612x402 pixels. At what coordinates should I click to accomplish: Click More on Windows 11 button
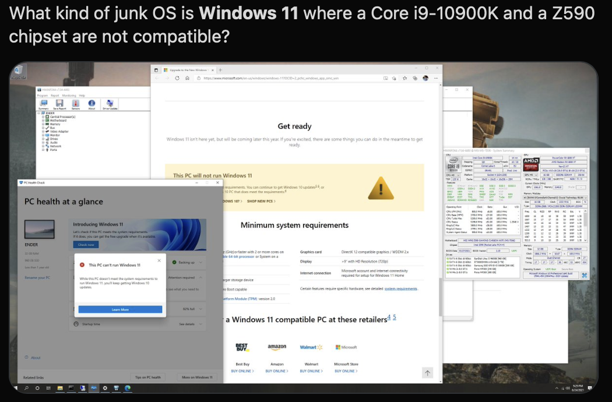[x=197, y=378]
